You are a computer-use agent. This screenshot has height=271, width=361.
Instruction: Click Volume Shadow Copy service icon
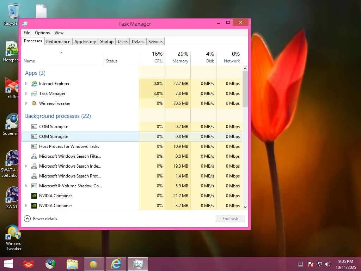point(34,186)
